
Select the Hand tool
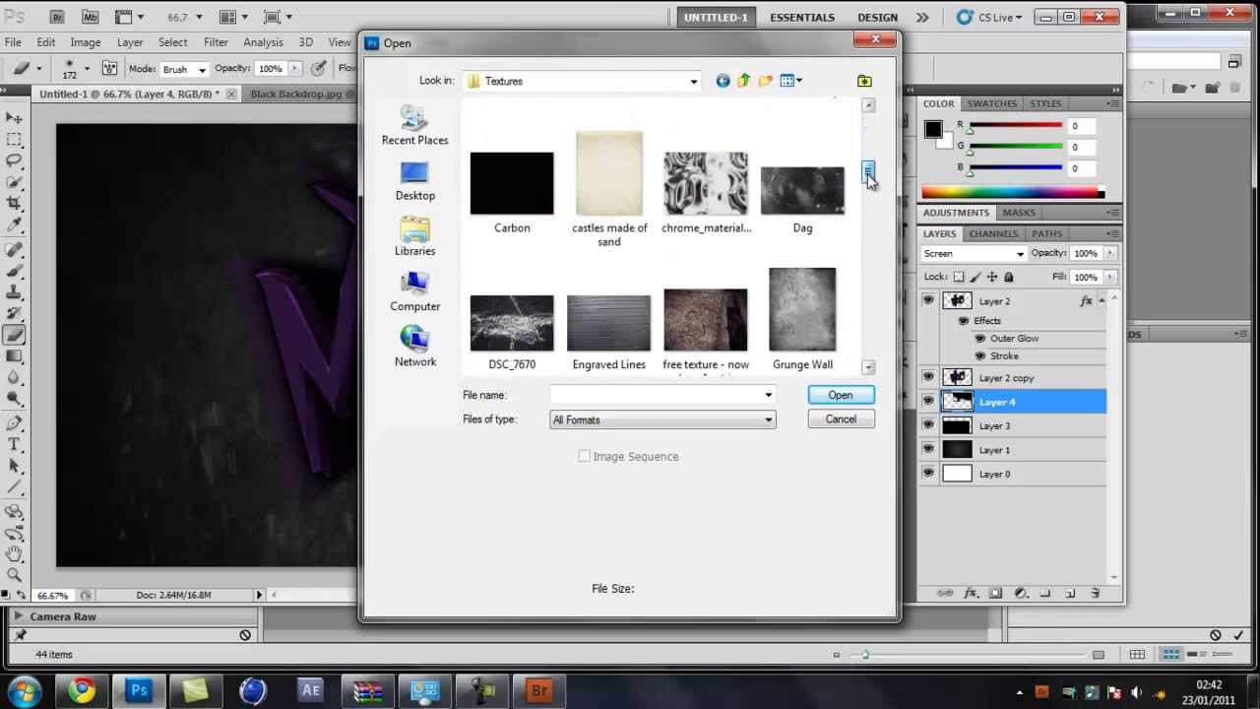coord(15,554)
